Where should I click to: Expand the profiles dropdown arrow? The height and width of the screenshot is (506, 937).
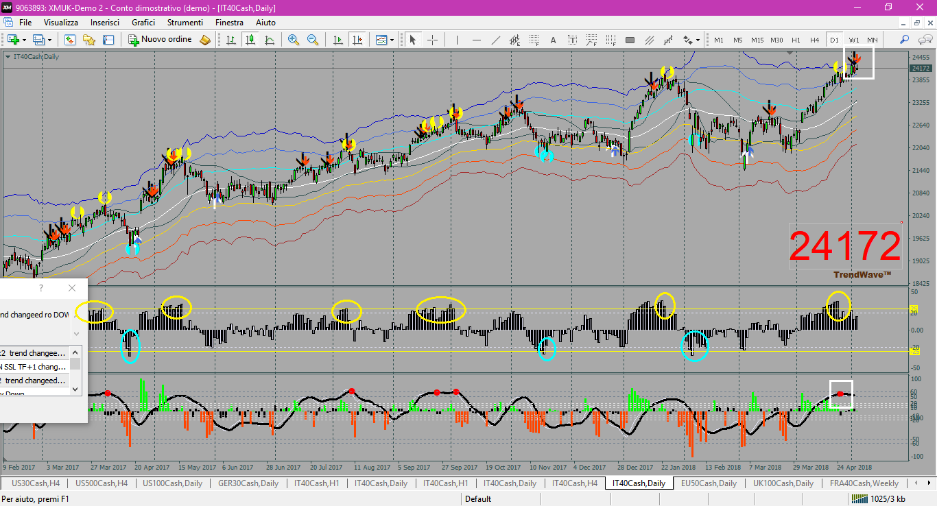(49, 40)
